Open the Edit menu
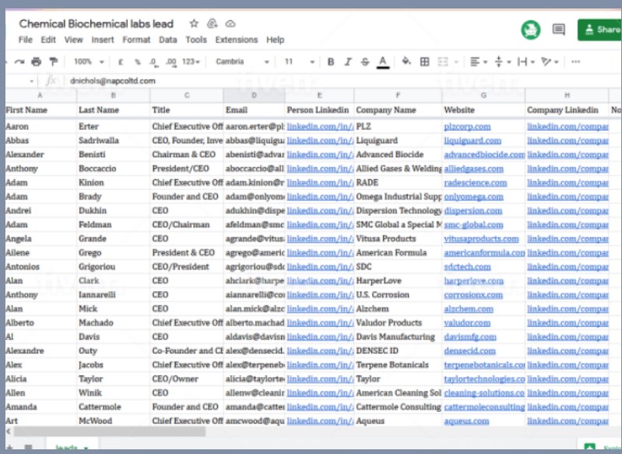 48,40
